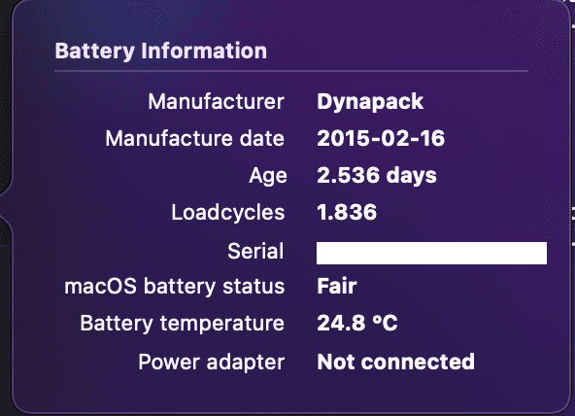Click the Serial label

pos(255,251)
